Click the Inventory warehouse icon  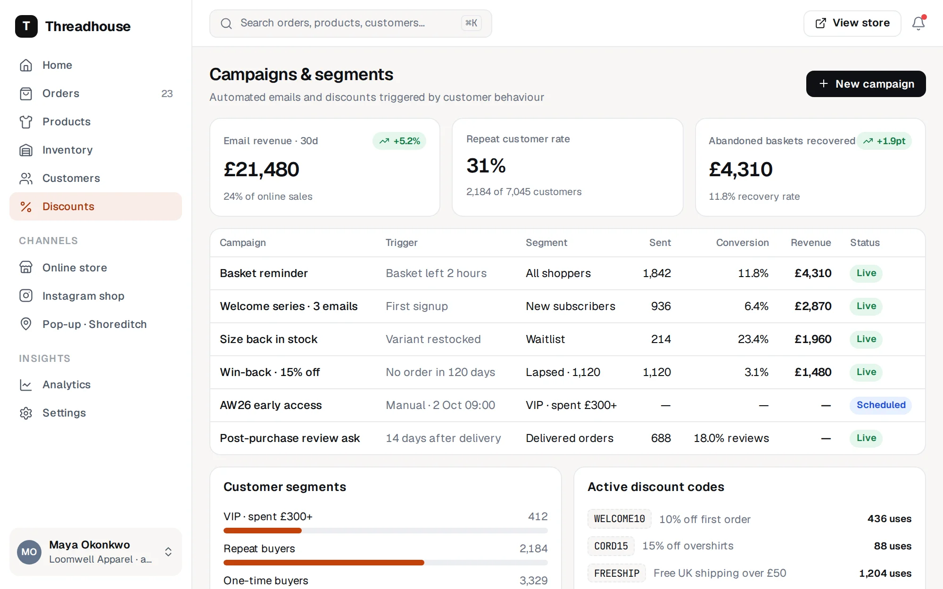26,150
